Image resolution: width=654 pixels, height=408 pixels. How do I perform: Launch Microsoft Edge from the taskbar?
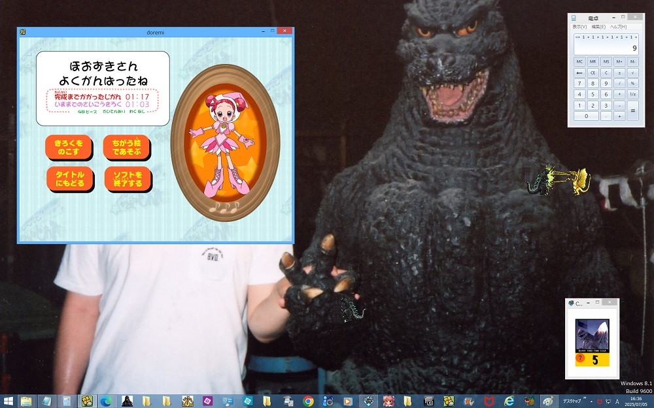(x=107, y=401)
